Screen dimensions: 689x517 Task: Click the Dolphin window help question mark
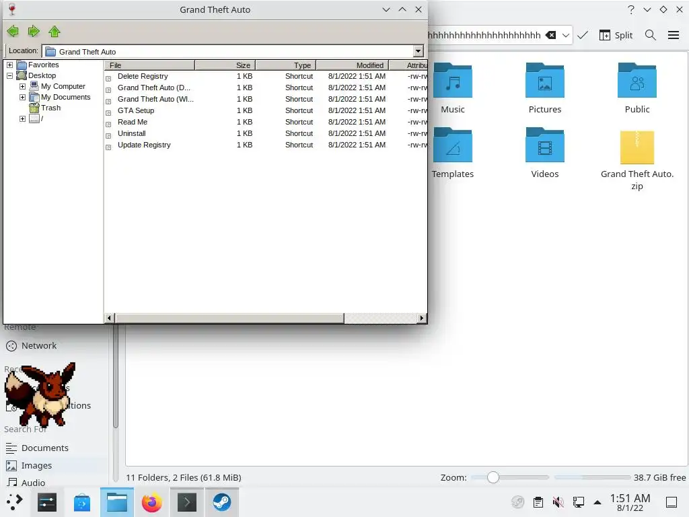(631, 9)
